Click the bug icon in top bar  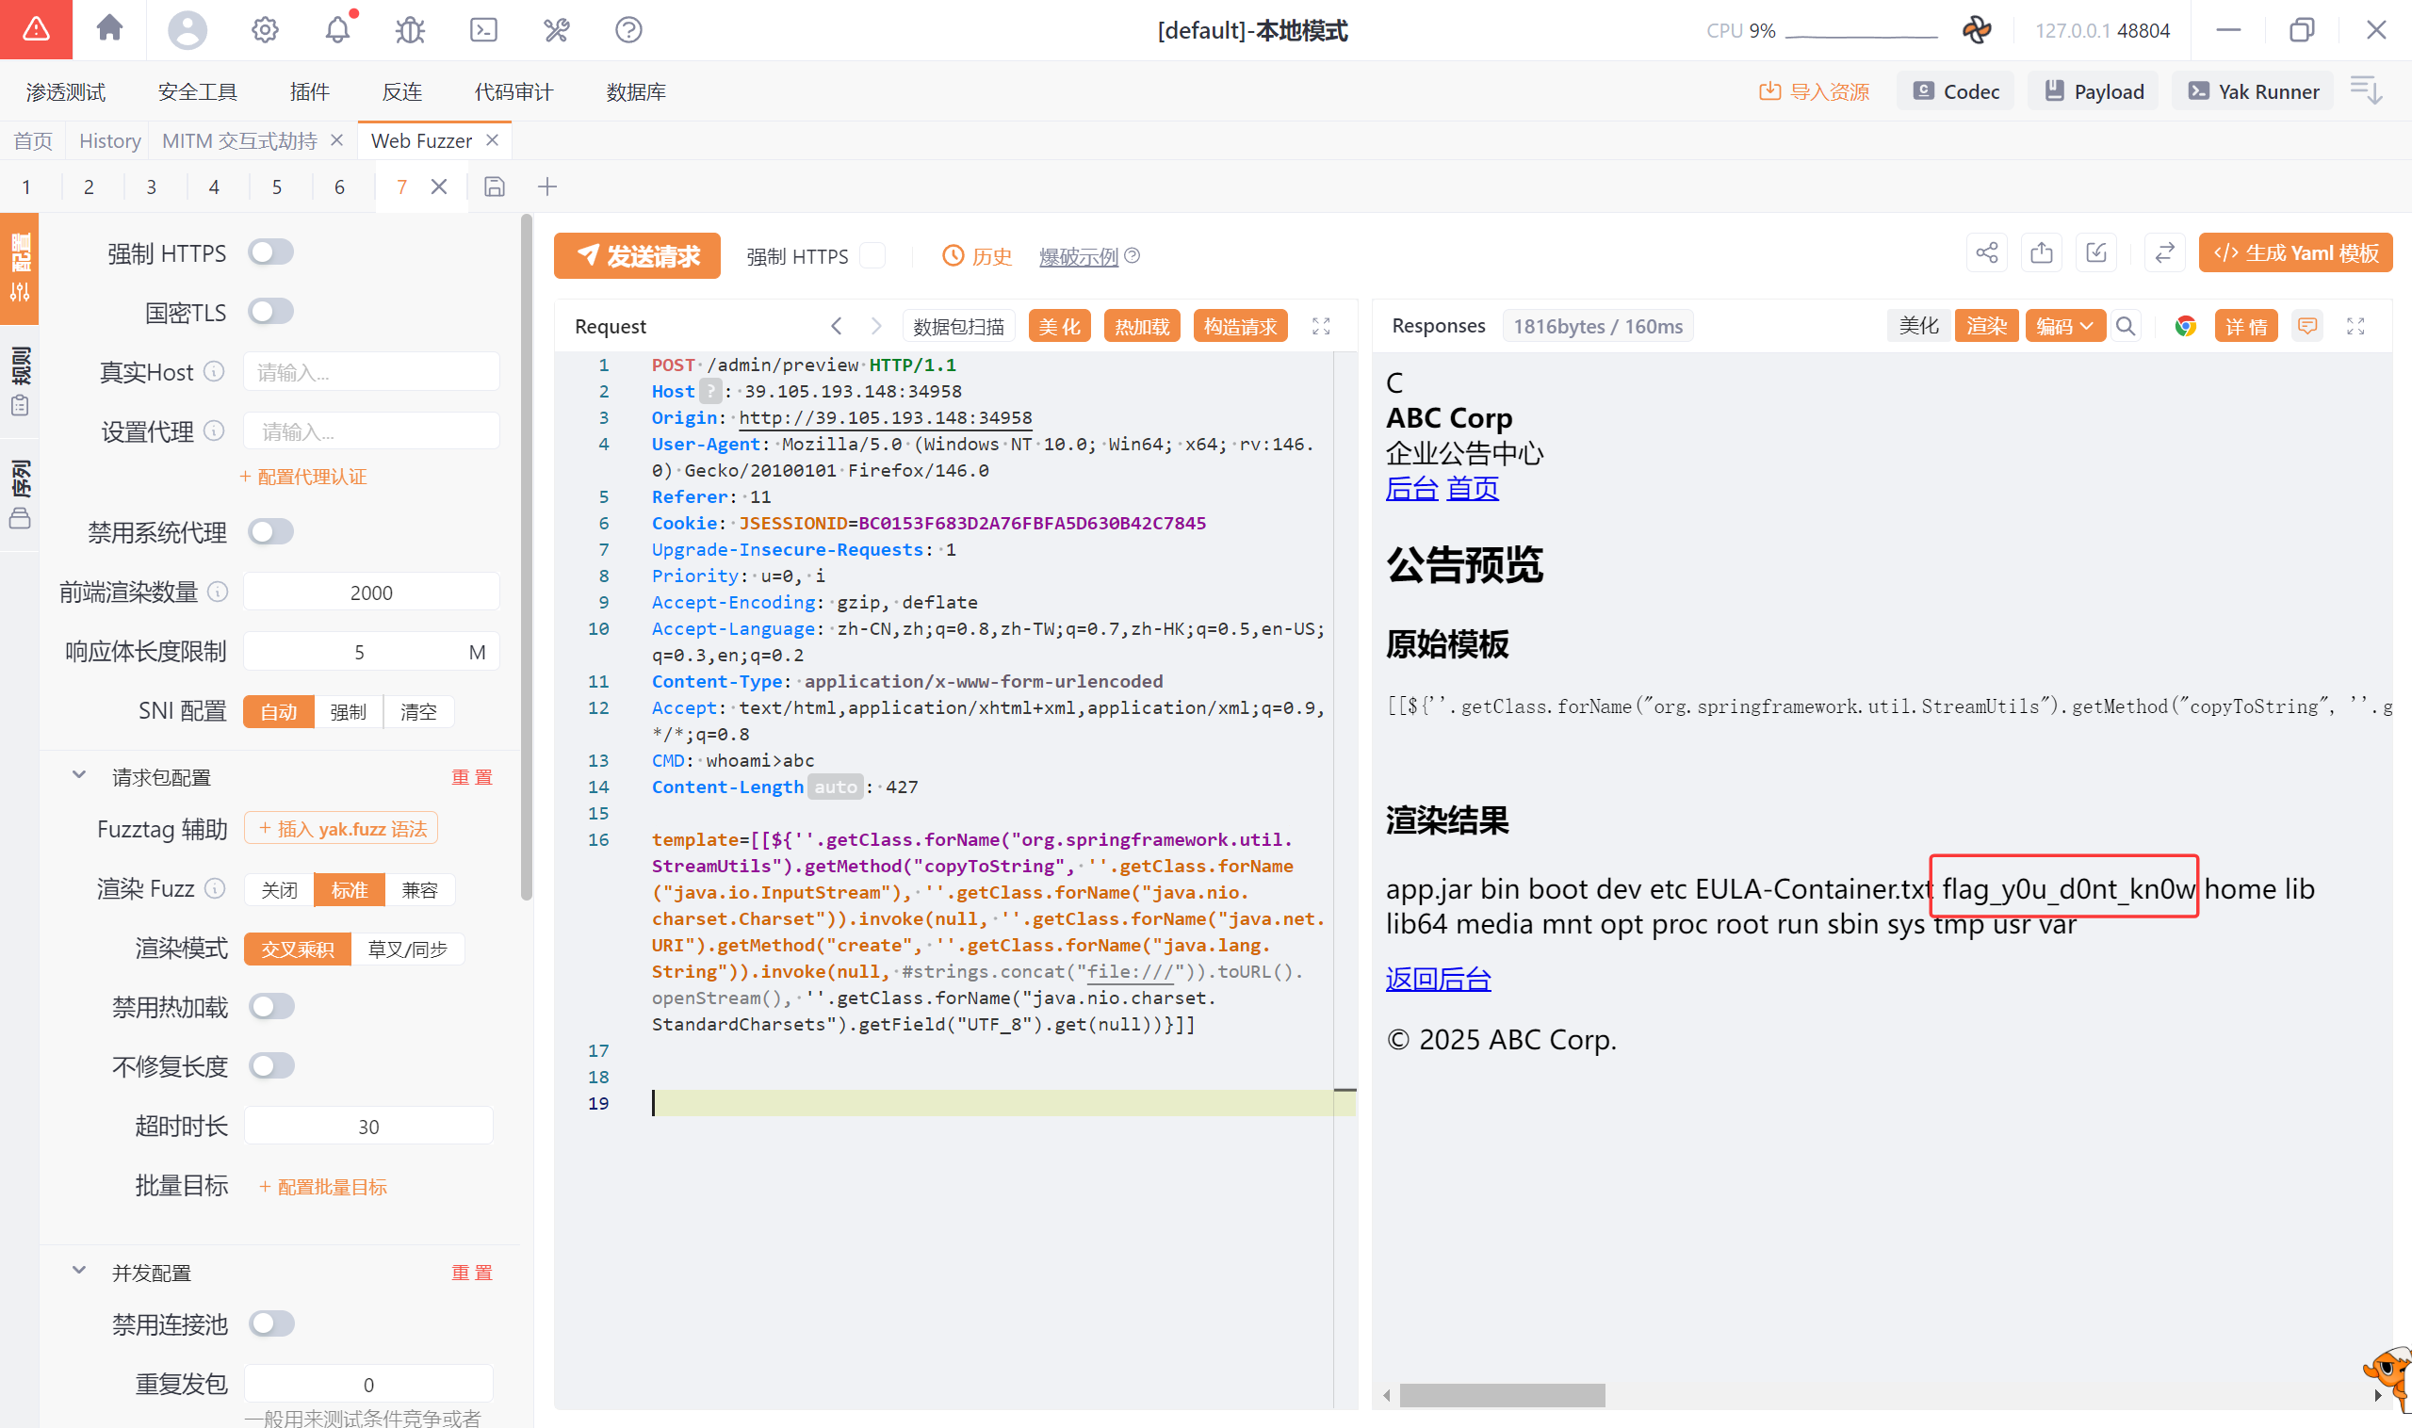(x=410, y=30)
